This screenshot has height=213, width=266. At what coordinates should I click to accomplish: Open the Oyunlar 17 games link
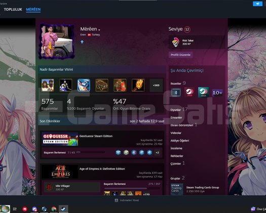click(x=179, y=110)
